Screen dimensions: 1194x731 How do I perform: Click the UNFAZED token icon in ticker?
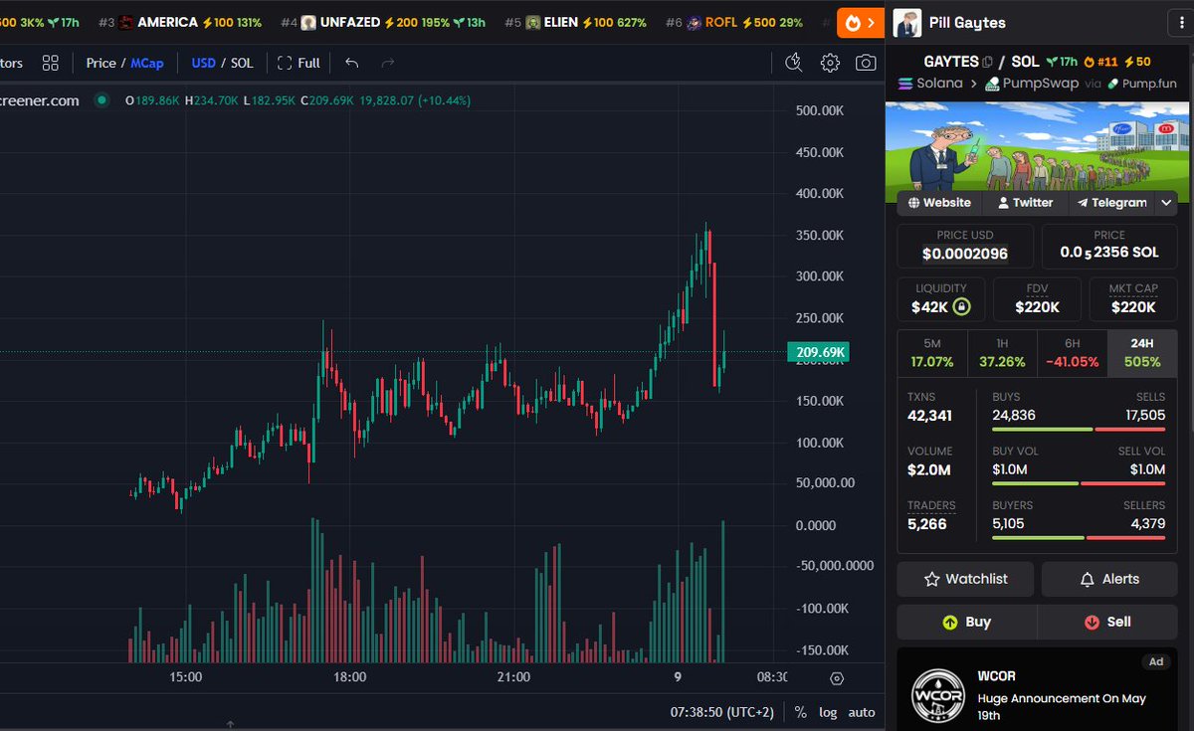coord(308,22)
